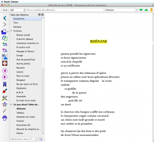Viewport: 154px width, 142px height.
Task: Open Preferences tools icon
Action: (x=5, y=98)
